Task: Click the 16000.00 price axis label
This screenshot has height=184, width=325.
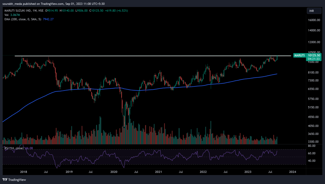Action: 314,20
